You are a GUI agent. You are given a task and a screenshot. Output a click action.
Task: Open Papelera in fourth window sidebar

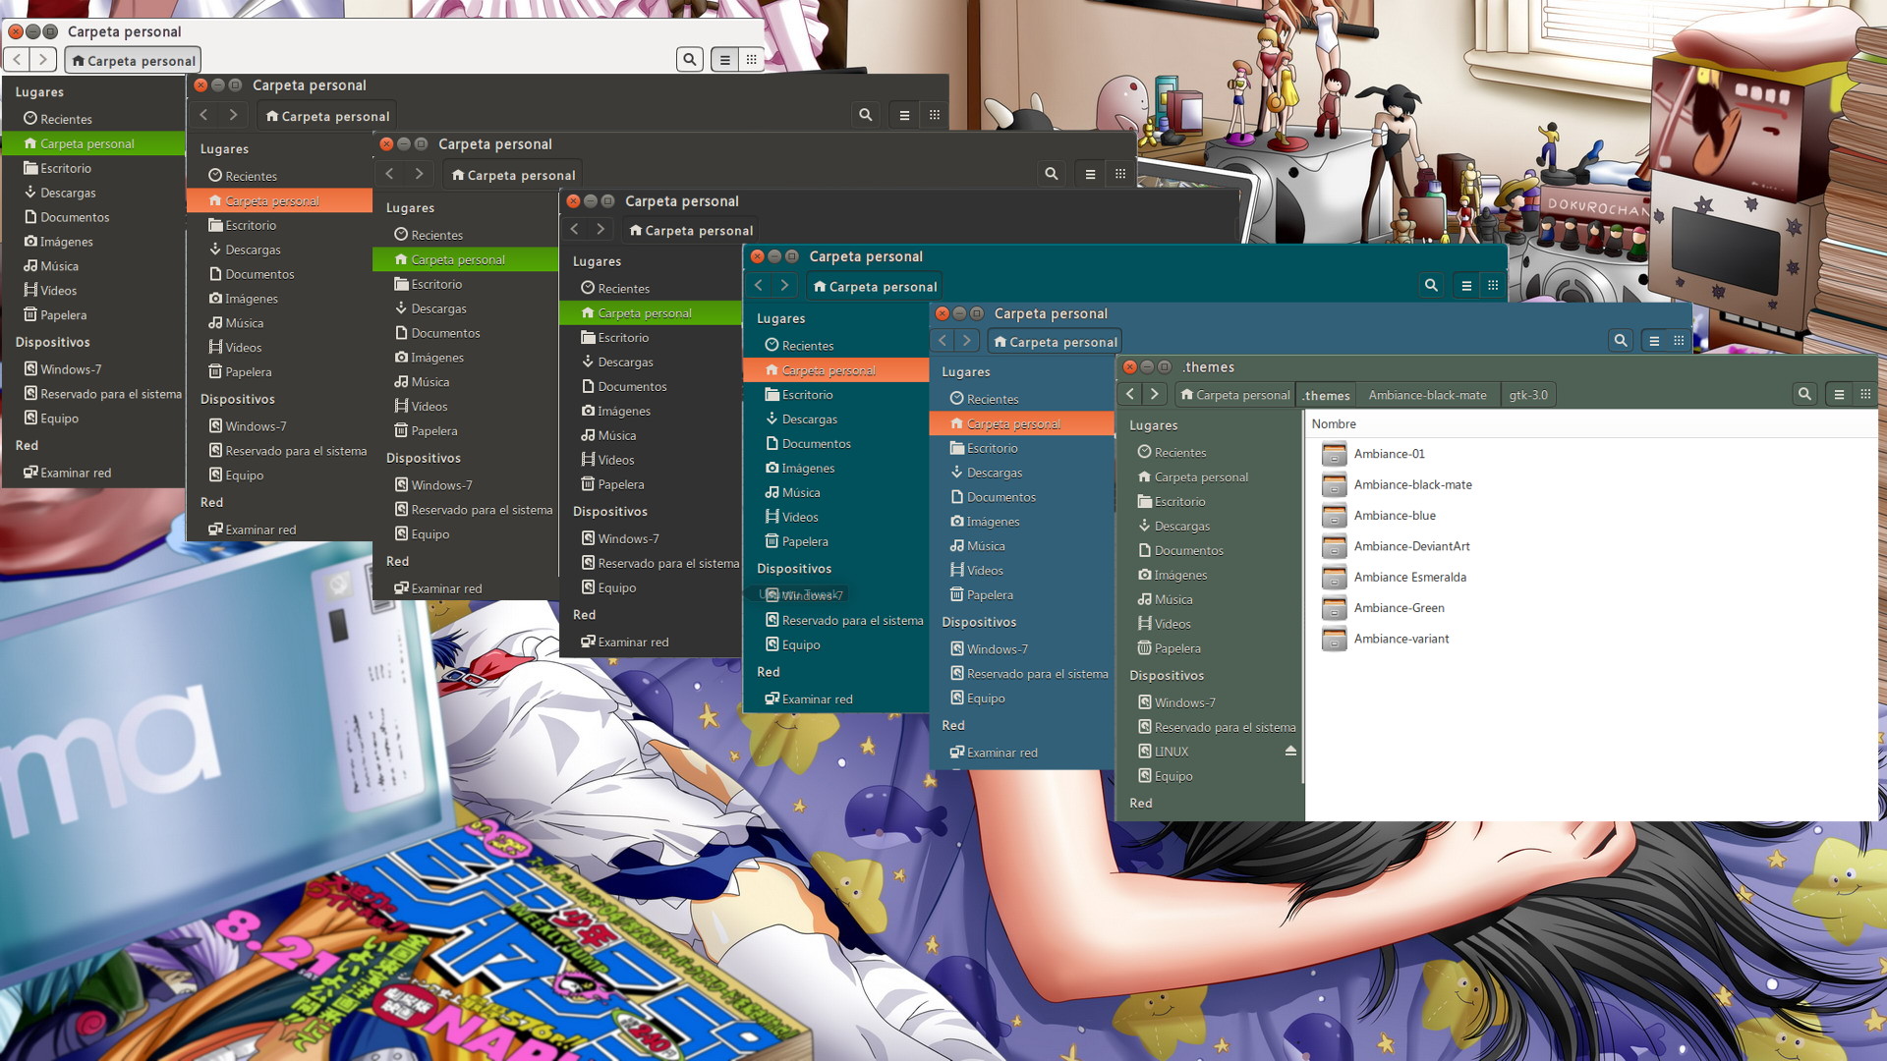(651, 484)
